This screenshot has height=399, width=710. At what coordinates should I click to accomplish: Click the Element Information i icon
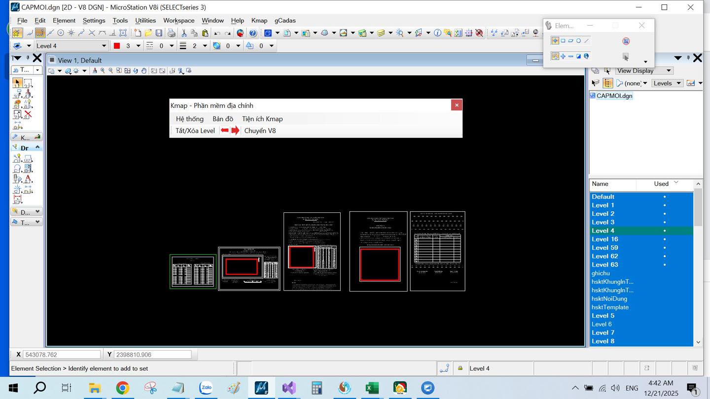[437, 33]
